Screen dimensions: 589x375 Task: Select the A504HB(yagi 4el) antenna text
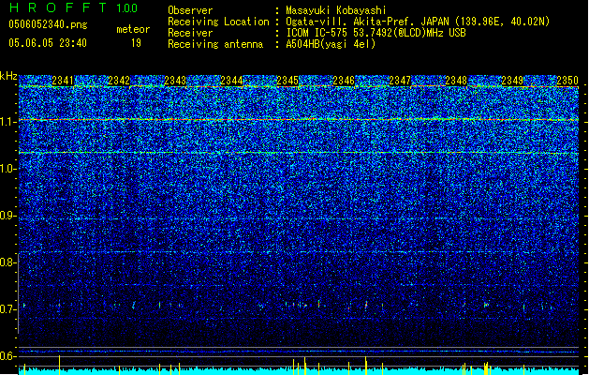pos(331,44)
